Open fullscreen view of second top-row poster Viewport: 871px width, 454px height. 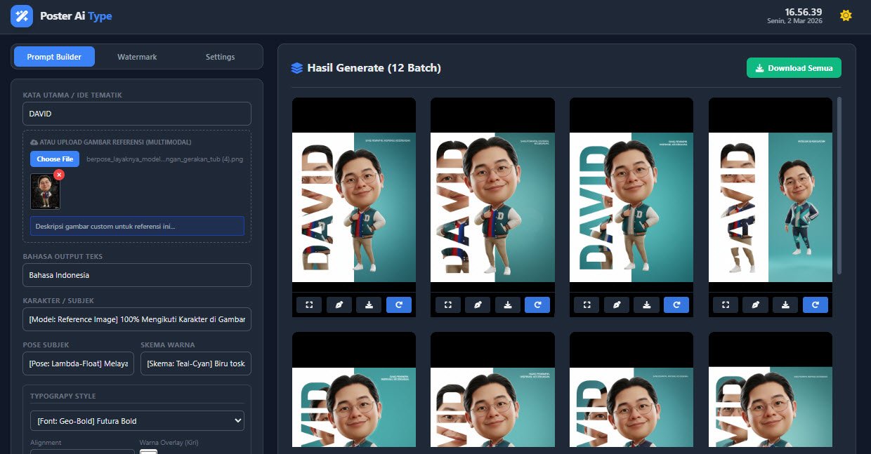point(448,305)
